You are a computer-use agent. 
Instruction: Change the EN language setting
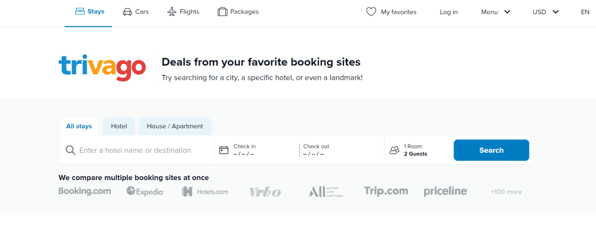click(585, 12)
